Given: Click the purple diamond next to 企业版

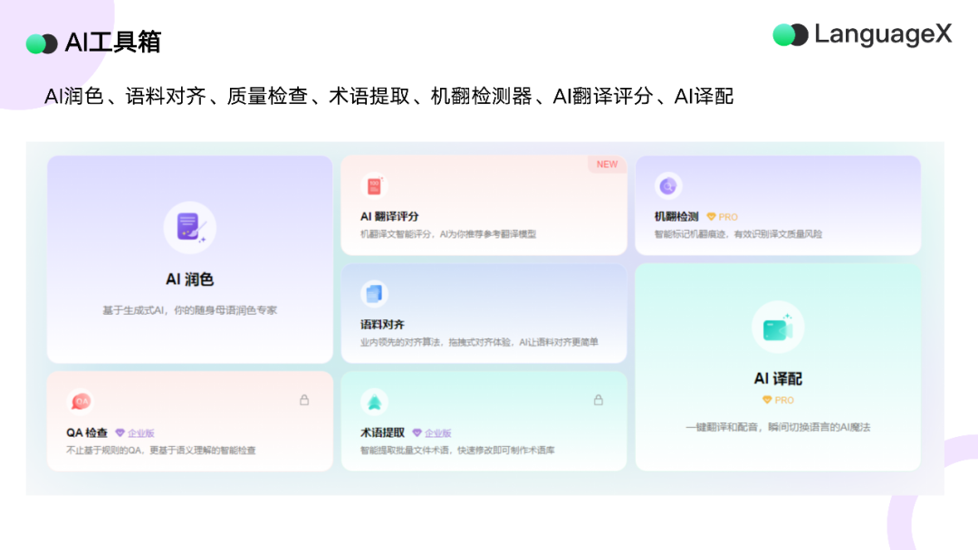Looking at the screenshot, I should click(x=120, y=431).
